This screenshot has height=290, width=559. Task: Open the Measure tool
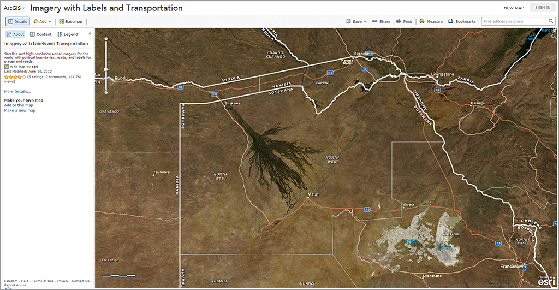coord(431,21)
